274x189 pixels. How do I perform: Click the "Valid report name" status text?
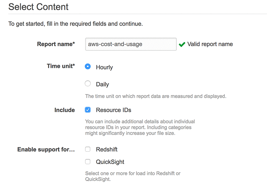coord(210,44)
